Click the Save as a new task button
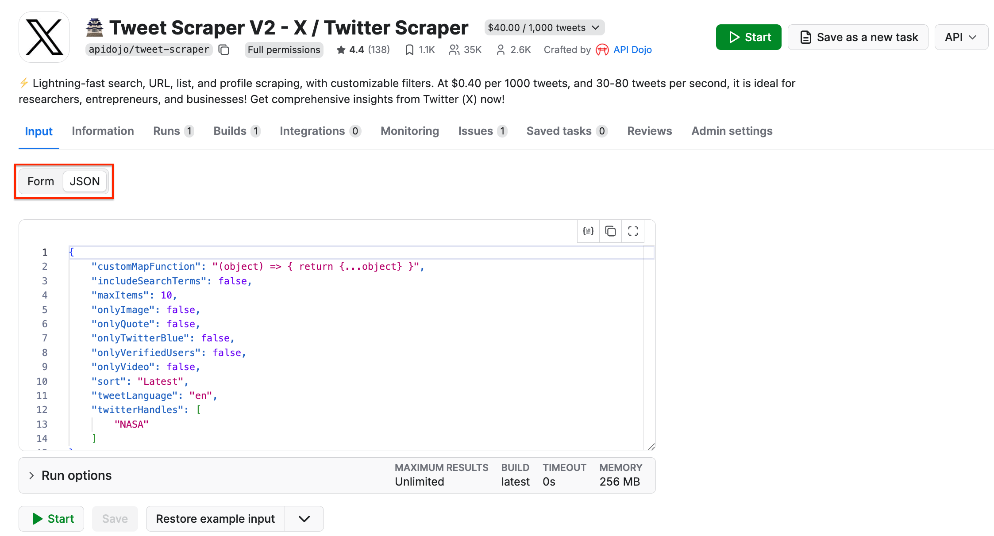Viewport: 994px width, 536px height. [858, 37]
